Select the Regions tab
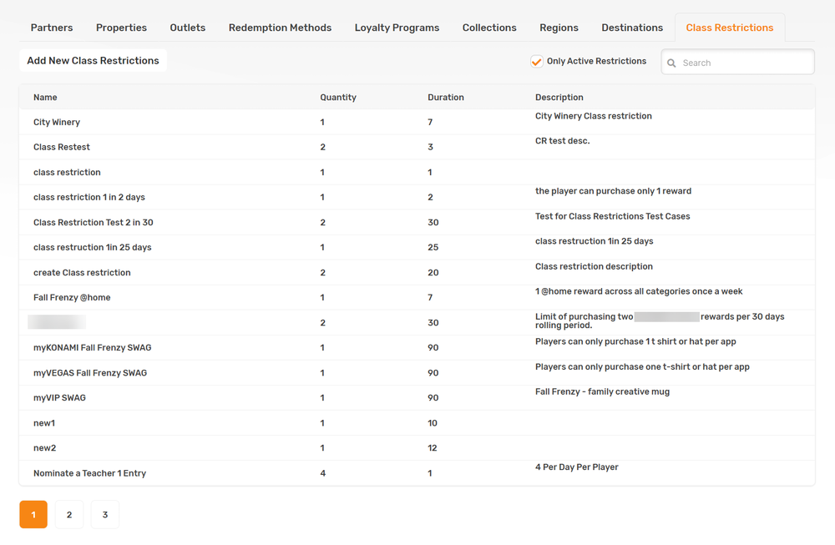Image resolution: width=835 pixels, height=545 pixels. pyautogui.click(x=559, y=28)
